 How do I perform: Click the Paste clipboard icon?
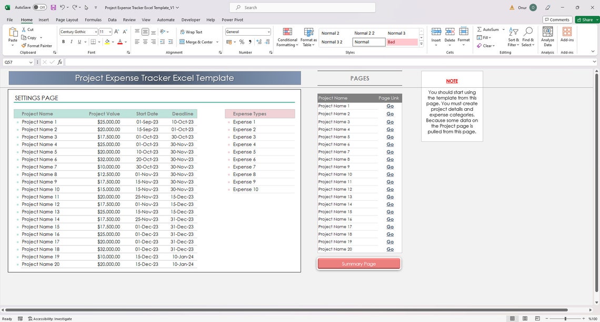[13, 33]
